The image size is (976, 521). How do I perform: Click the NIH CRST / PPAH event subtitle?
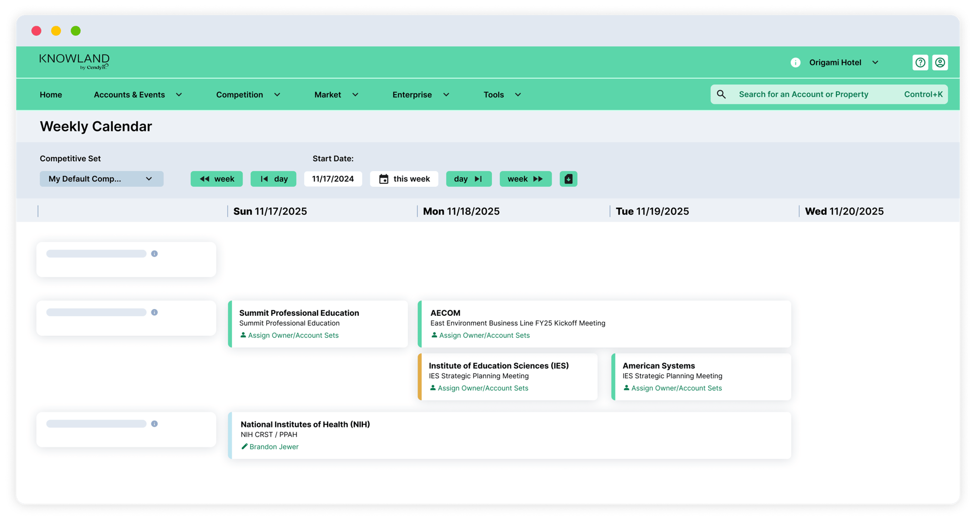[x=269, y=435]
